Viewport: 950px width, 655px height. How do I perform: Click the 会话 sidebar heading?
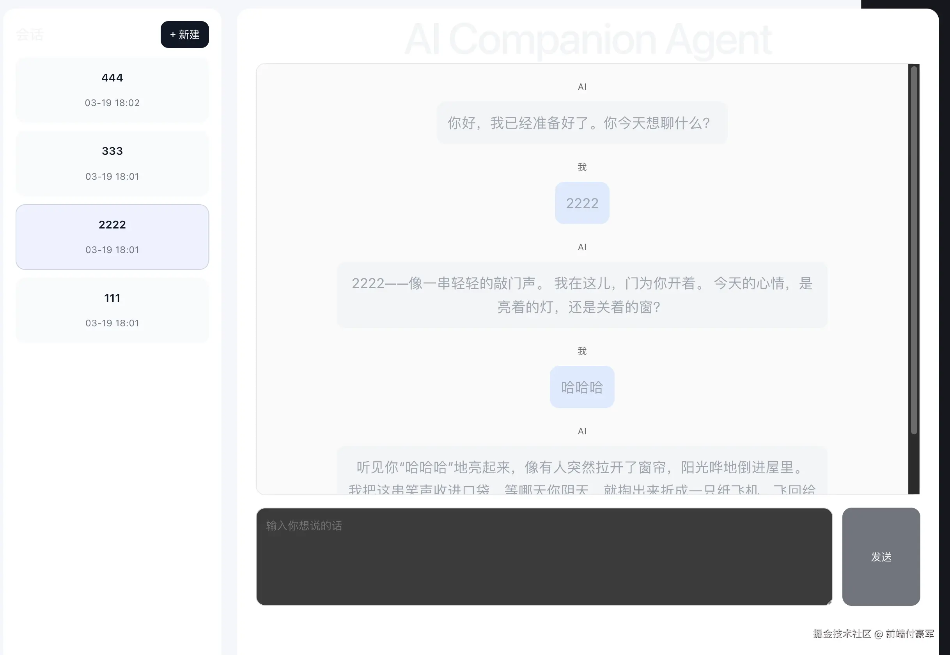[x=30, y=34]
